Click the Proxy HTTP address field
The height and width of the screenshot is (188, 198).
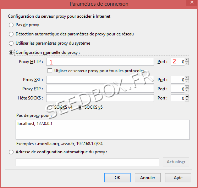pos(100,62)
